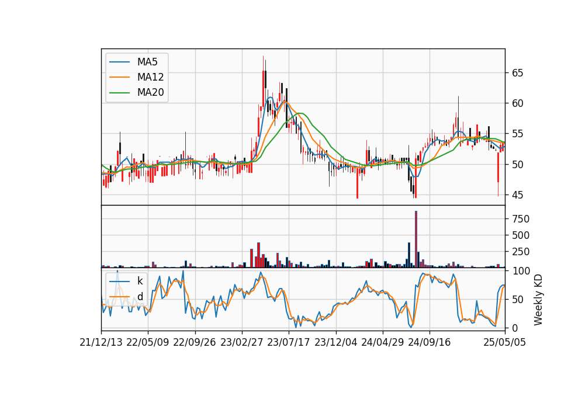Click the Weekly KD axis label
This screenshot has height=403, width=561.
click(x=538, y=300)
